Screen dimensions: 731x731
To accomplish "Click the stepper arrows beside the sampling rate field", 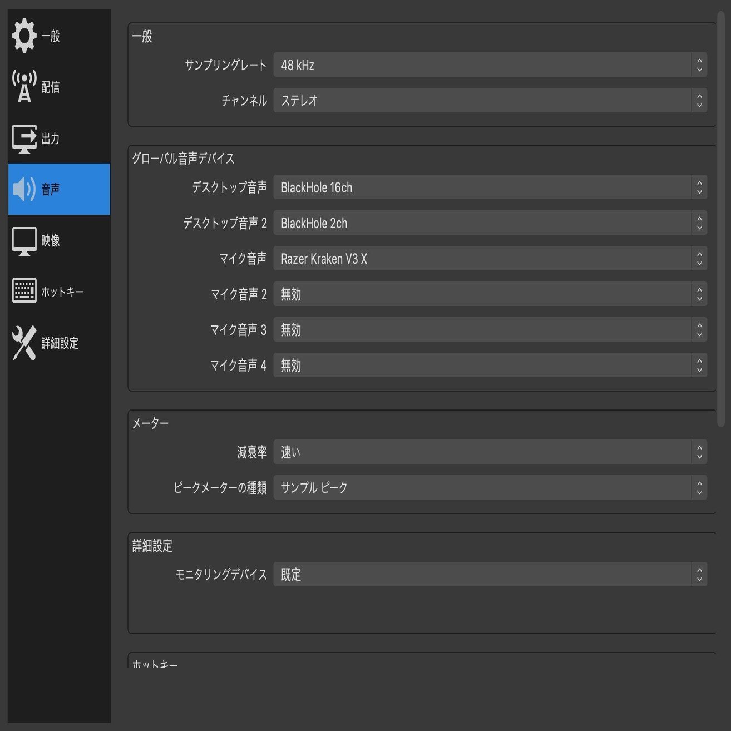I will (699, 65).
